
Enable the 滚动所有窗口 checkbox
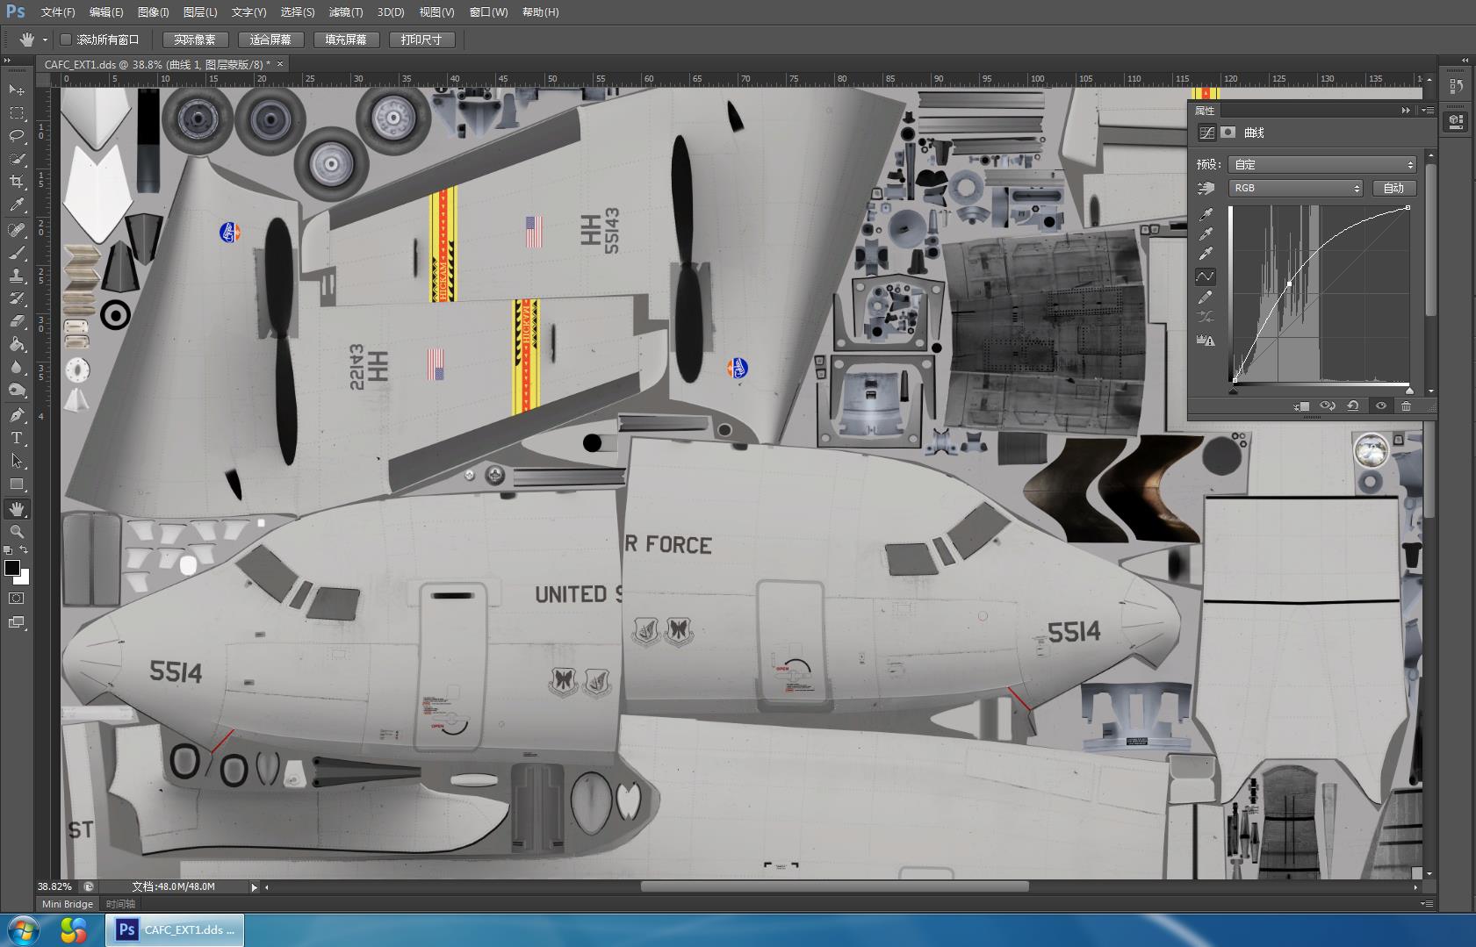pos(66,39)
